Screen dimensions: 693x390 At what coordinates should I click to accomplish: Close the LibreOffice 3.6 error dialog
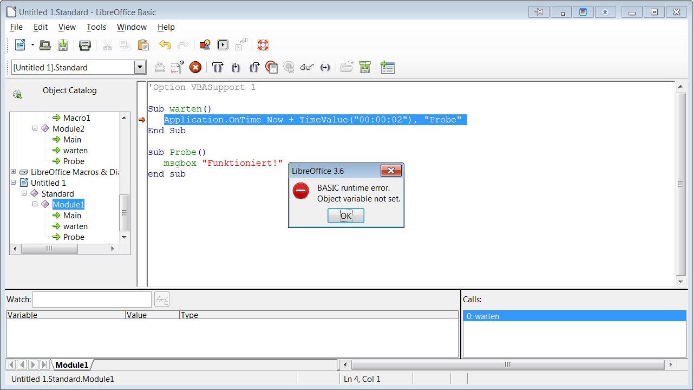coord(391,171)
